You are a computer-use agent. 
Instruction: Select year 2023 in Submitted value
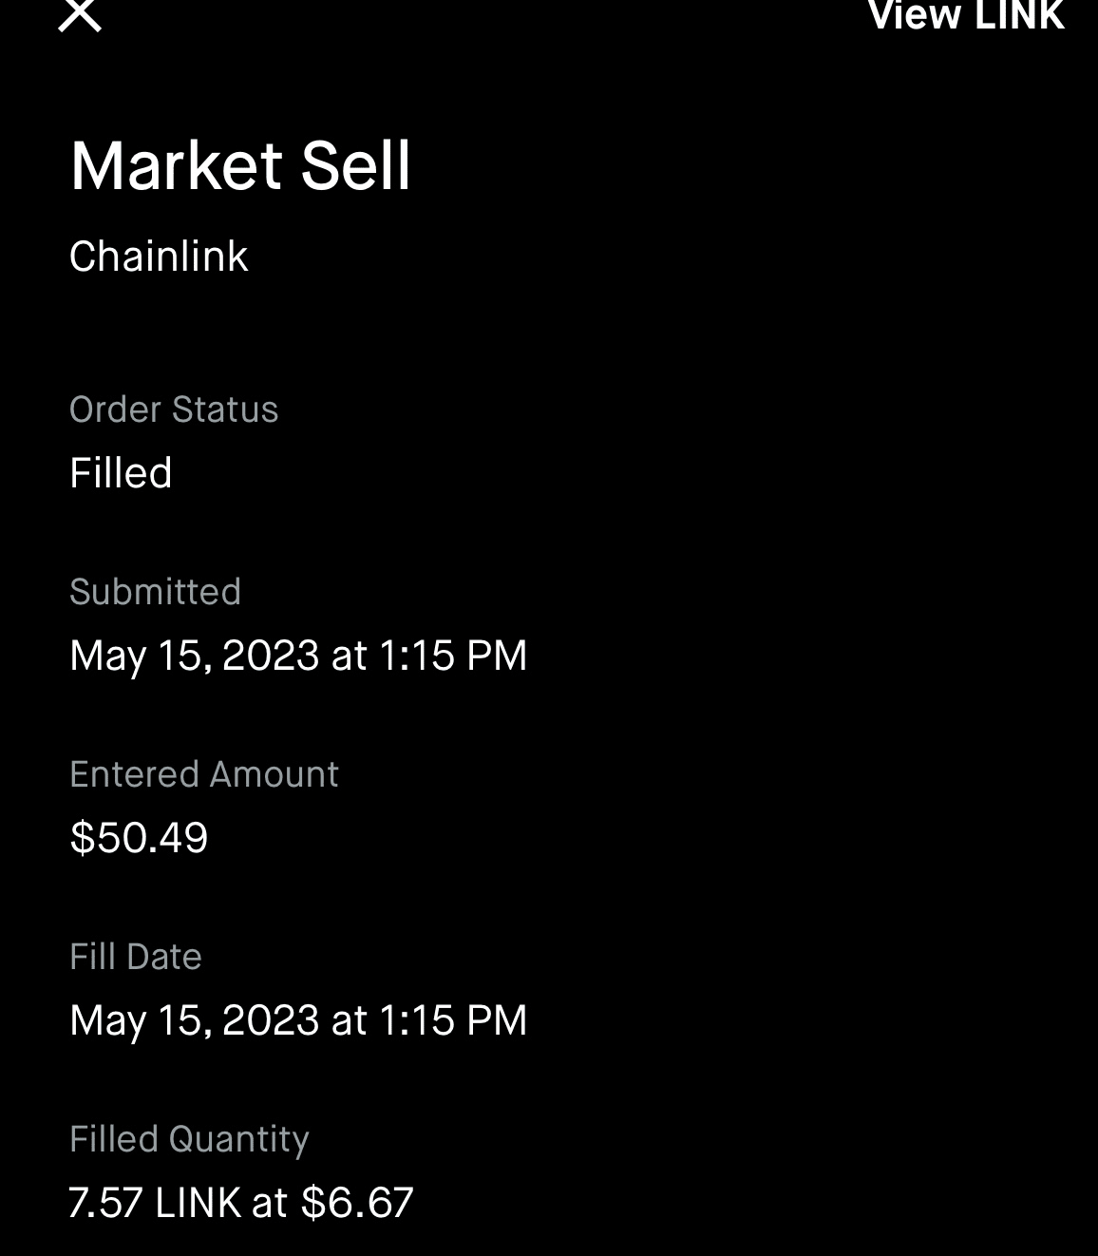click(271, 656)
